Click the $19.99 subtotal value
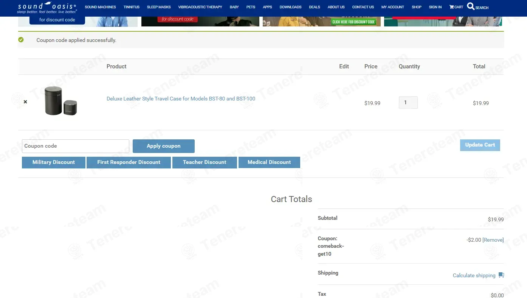 [496, 219]
